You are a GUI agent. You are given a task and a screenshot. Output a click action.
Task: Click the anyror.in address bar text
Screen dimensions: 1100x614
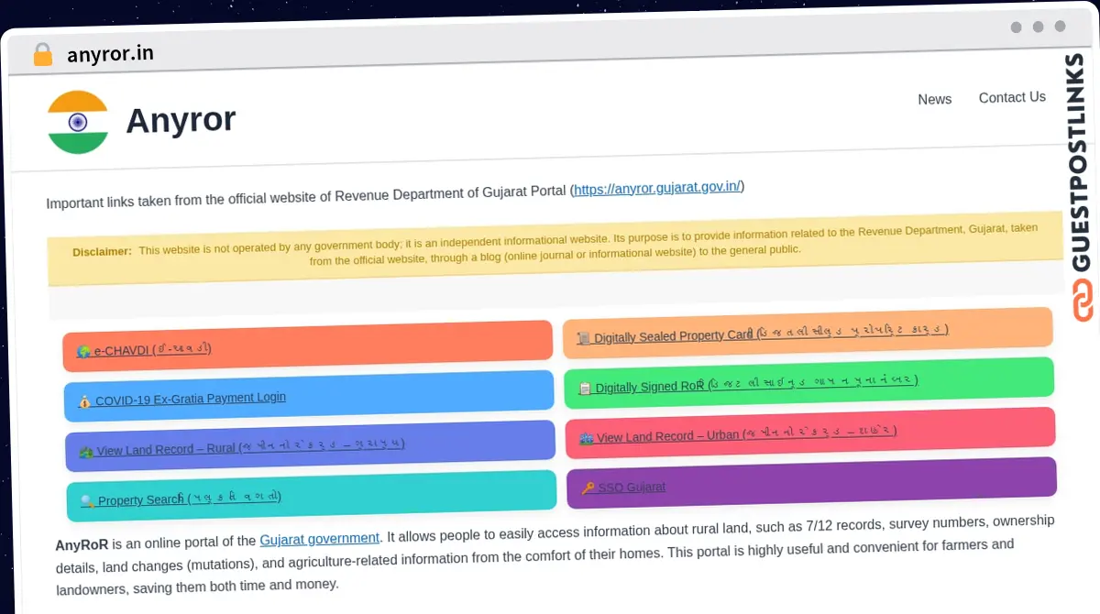click(110, 53)
